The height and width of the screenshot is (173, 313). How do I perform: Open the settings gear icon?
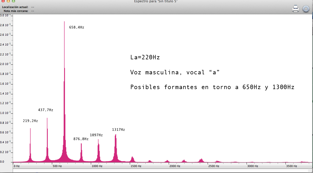(x=306, y=9)
